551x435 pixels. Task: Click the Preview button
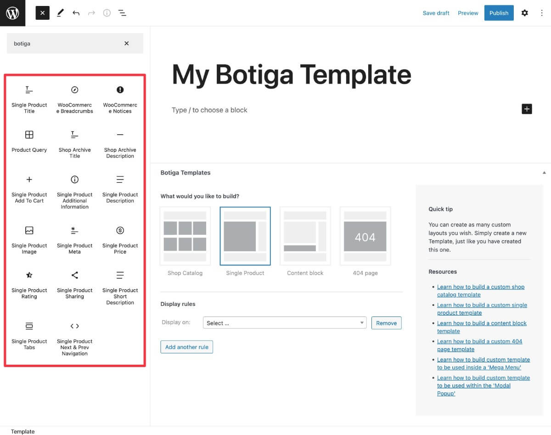point(468,13)
